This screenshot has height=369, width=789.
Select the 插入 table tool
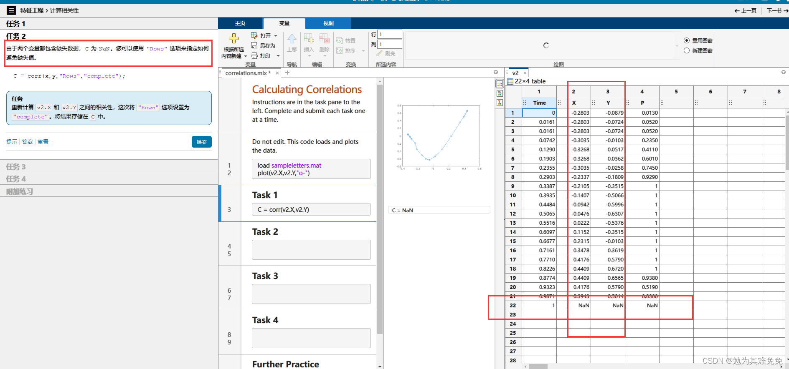click(309, 43)
